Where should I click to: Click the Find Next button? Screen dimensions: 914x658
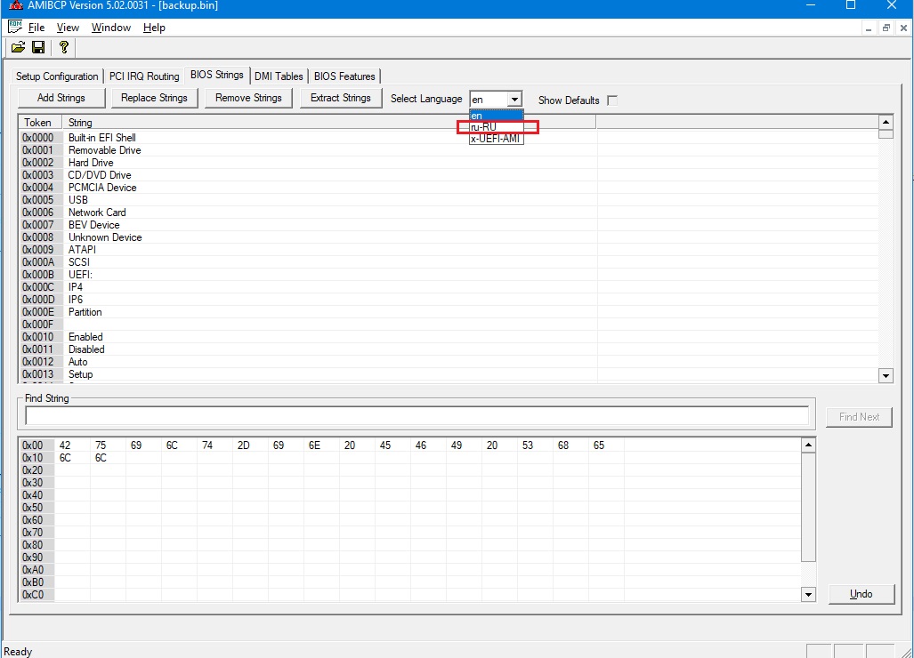pyautogui.click(x=859, y=417)
